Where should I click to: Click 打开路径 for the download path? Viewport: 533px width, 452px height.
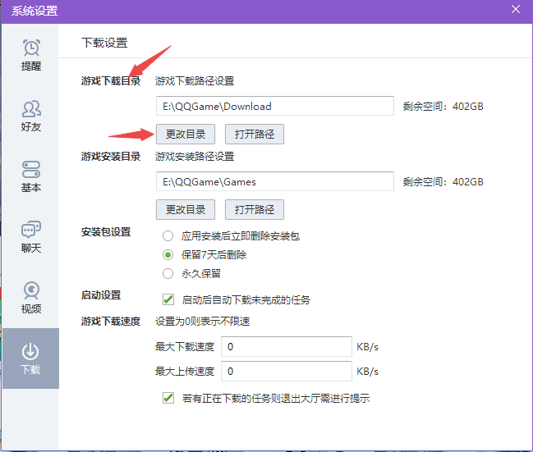pyautogui.click(x=255, y=134)
